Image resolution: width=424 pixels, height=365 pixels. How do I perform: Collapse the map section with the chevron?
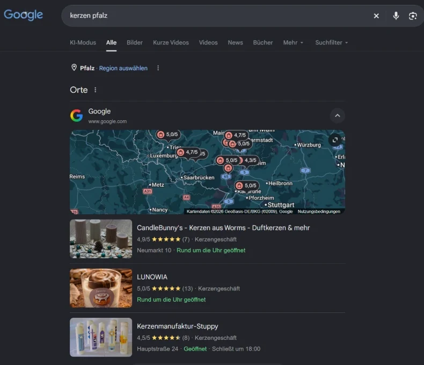coord(338,116)
